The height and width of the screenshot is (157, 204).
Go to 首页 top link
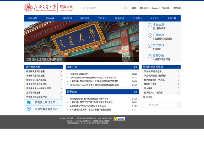click(x=134, y=8)
